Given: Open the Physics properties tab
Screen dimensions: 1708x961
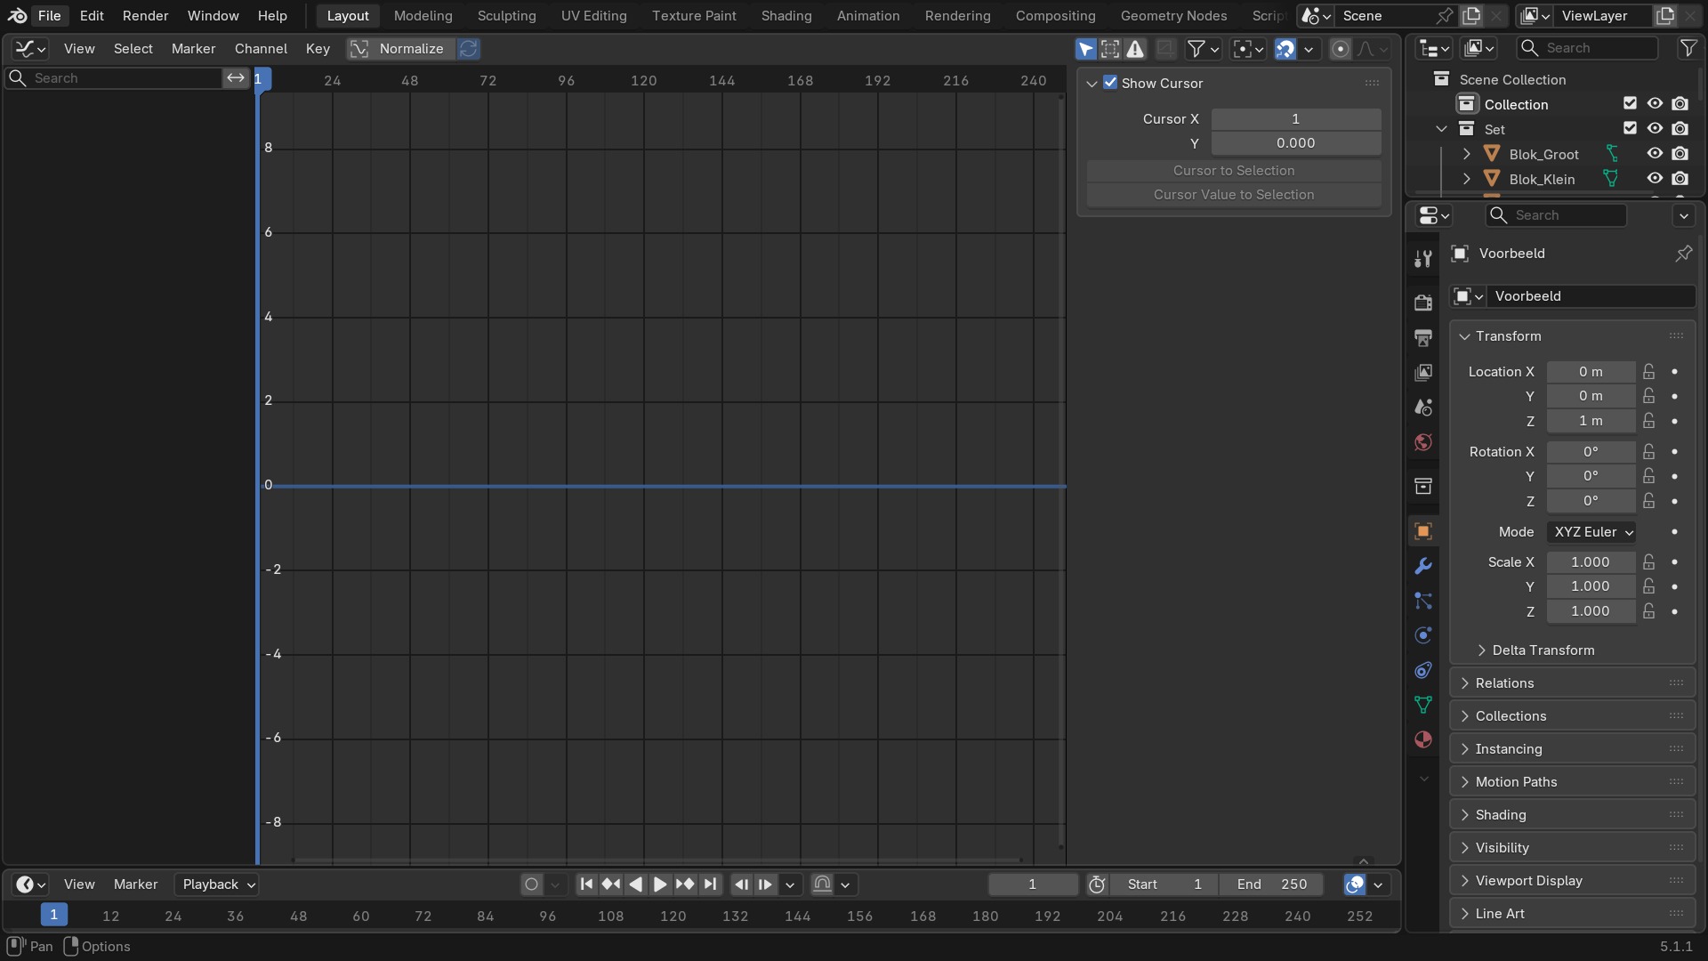Looking at the screenshot, I should pyautogui.click(x=1423, y=635).
